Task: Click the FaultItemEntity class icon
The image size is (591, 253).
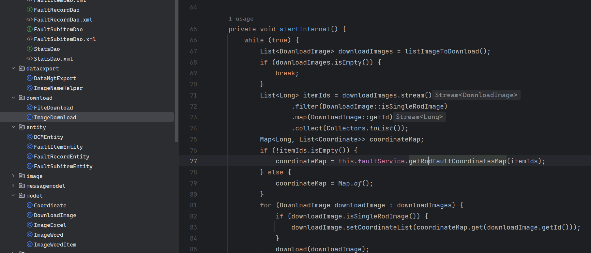Action: 29,147
